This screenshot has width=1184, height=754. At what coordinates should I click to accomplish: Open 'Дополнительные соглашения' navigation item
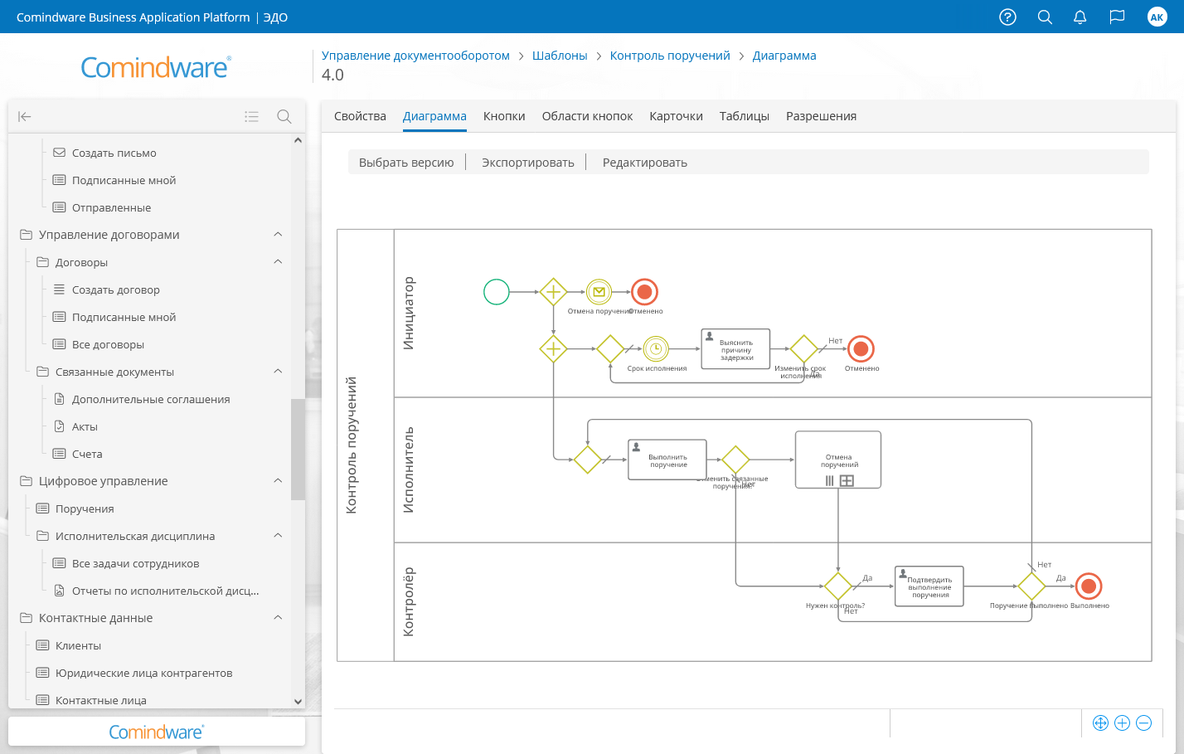151,399
